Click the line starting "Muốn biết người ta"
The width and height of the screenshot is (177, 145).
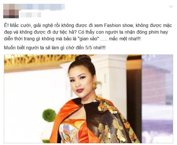55,48
